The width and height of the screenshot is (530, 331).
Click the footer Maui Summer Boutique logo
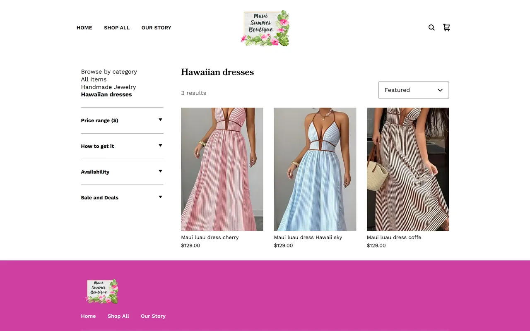tap(102, 291)
